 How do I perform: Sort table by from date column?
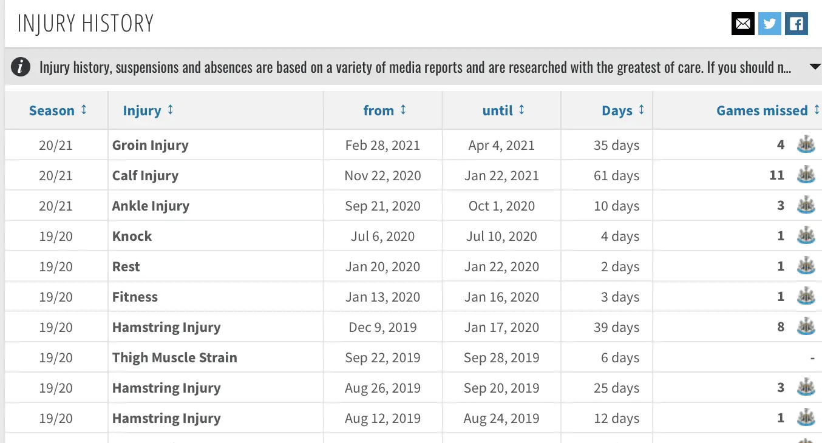pos(384,110)
